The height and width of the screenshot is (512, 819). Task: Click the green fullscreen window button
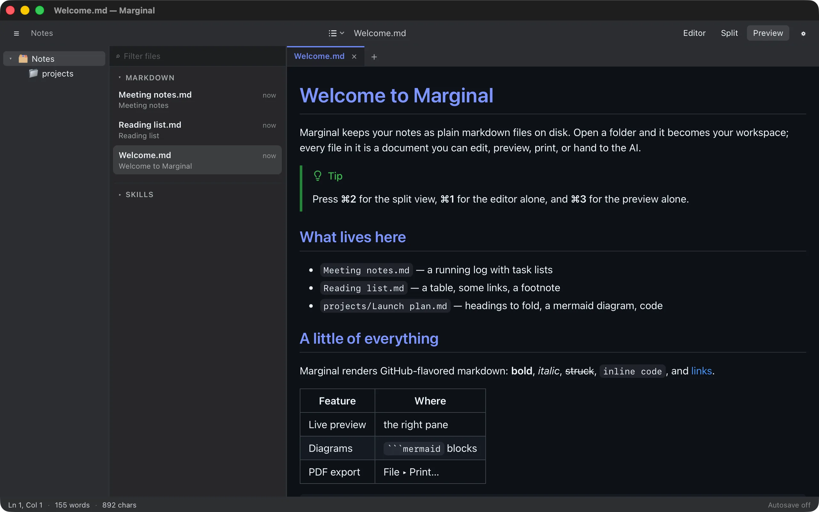click(x=40, y=10)
